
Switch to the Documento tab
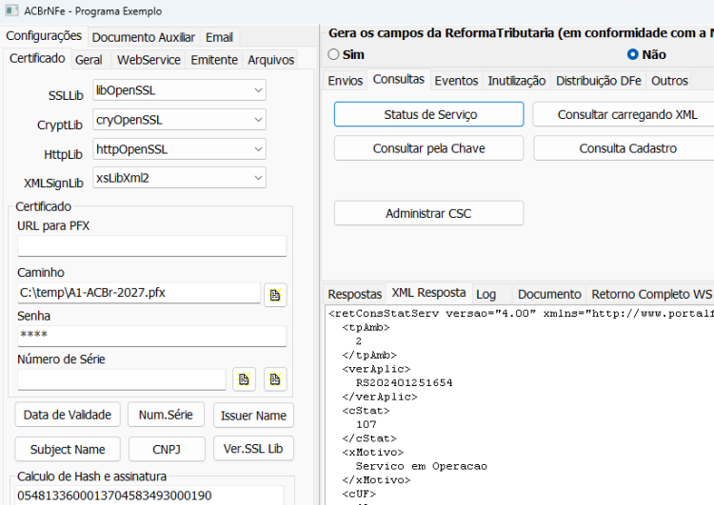(549, 295)
